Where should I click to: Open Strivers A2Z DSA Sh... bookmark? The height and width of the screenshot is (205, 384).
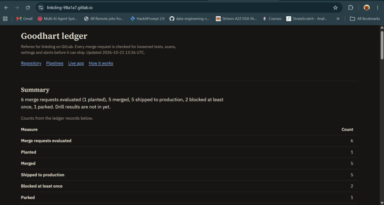pos(236,19)
